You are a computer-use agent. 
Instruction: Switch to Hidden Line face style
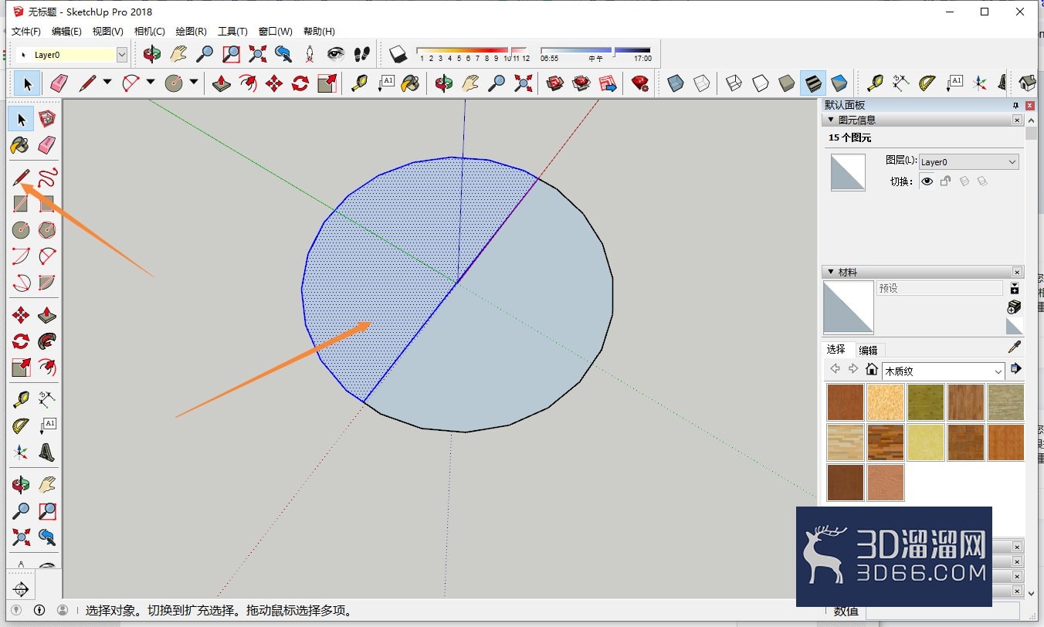(761, 83)
